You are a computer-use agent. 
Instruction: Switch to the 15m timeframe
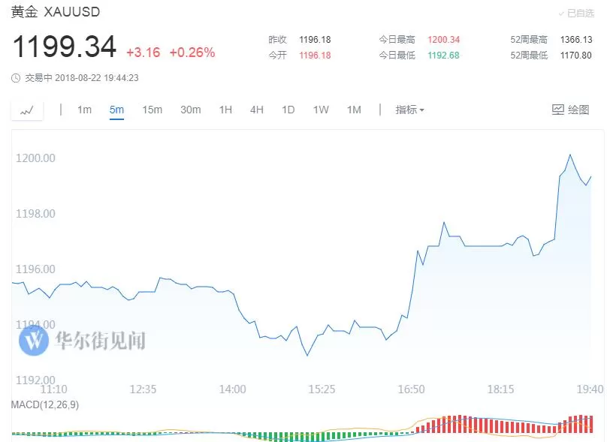click(153, 110)
